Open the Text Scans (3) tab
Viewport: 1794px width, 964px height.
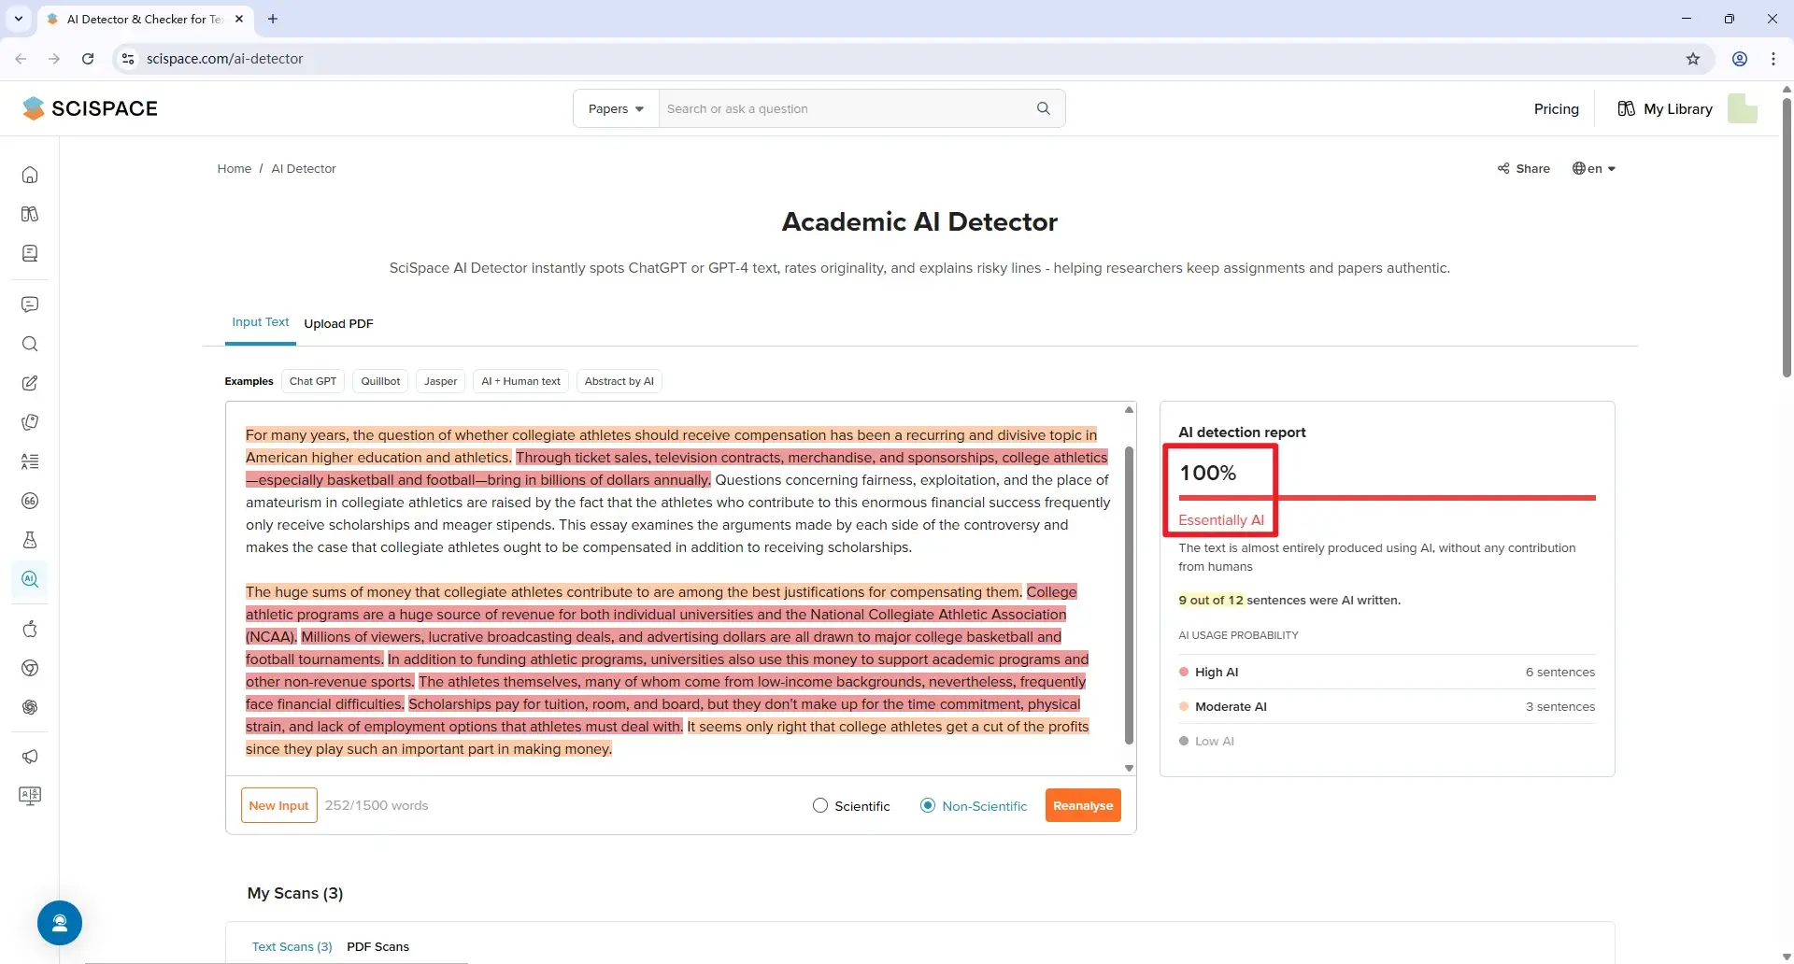pos(292,946)
